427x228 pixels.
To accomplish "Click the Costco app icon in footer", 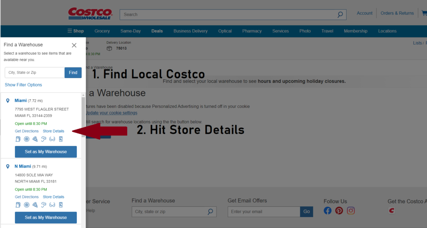I will [392, 210].
